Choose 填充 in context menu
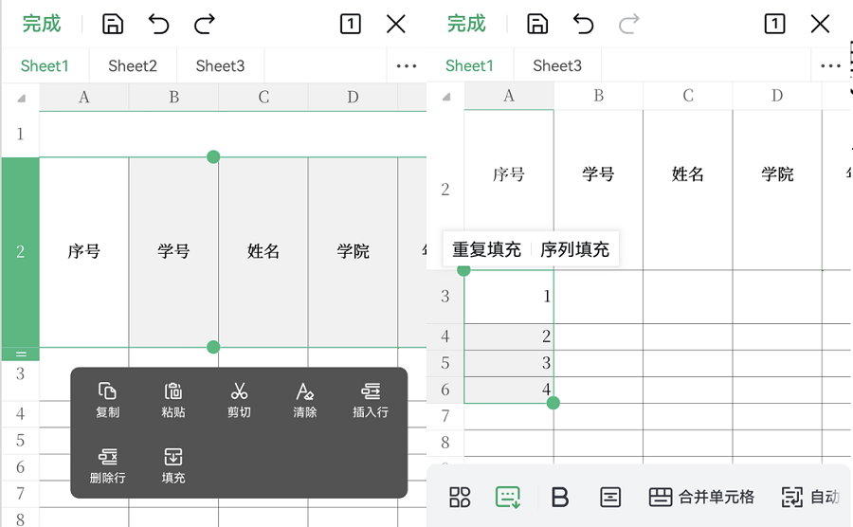This screenshot has height=527, width=853. pyautogui.click(x=173, y=465)
